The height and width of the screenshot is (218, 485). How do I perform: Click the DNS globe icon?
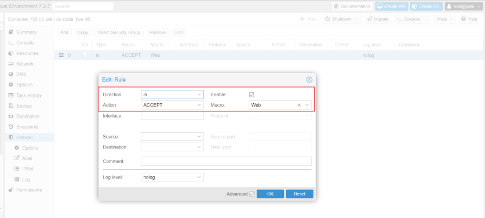[x=11, y=74]
